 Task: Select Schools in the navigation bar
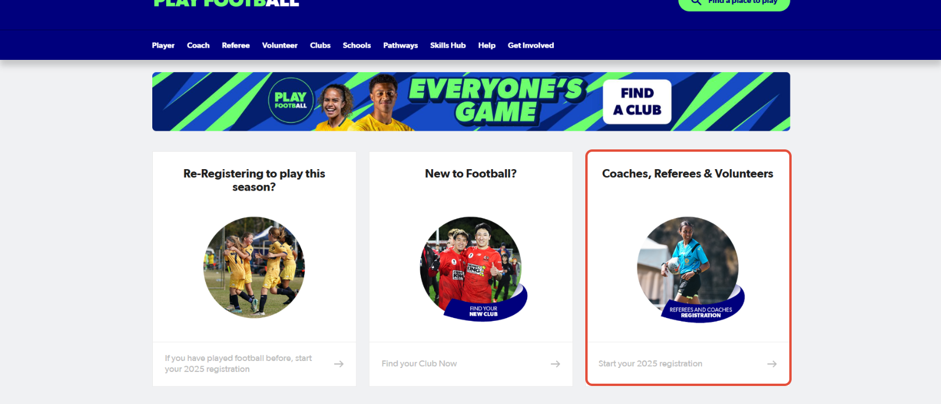point(357,45)
